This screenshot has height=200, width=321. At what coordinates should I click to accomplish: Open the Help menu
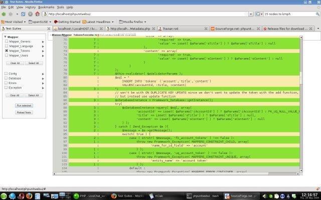(x=70, y=7)
